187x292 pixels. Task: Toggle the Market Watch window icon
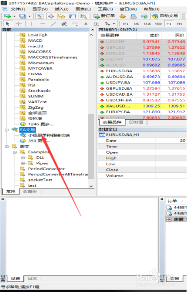pyautogui.click(x=40, y=16)
